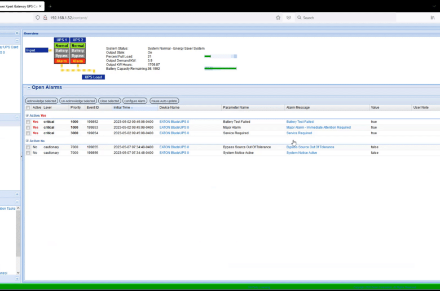The height and width of the screenshot is (291, 440).
Task: Open EATON BladeUPS 0 link for event 199856
Action: pos(174,153)
